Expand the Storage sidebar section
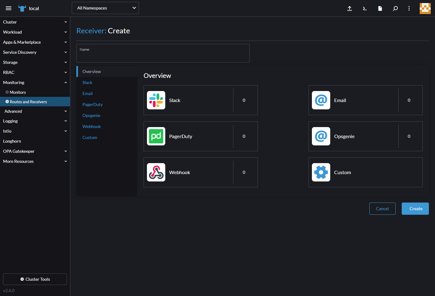This screenshot has height=296, width=435. [x=35, y=62]
